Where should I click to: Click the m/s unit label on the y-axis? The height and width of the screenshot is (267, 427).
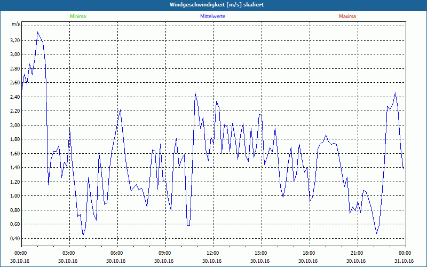pyautogui.click(x=16, y=24)
